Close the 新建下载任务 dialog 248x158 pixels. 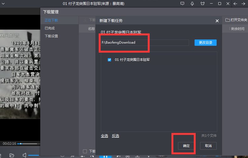tap(217, 21)
